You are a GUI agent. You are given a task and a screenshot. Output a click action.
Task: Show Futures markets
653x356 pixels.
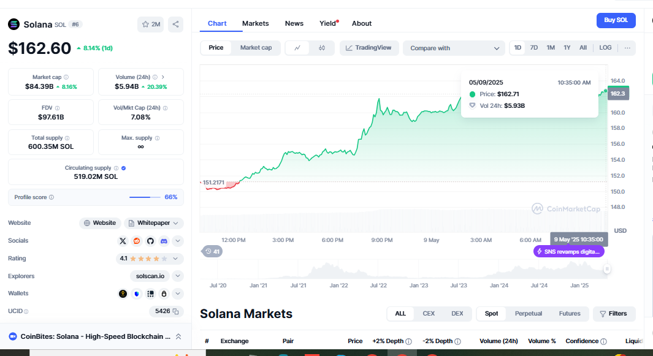tap(569, 314)
